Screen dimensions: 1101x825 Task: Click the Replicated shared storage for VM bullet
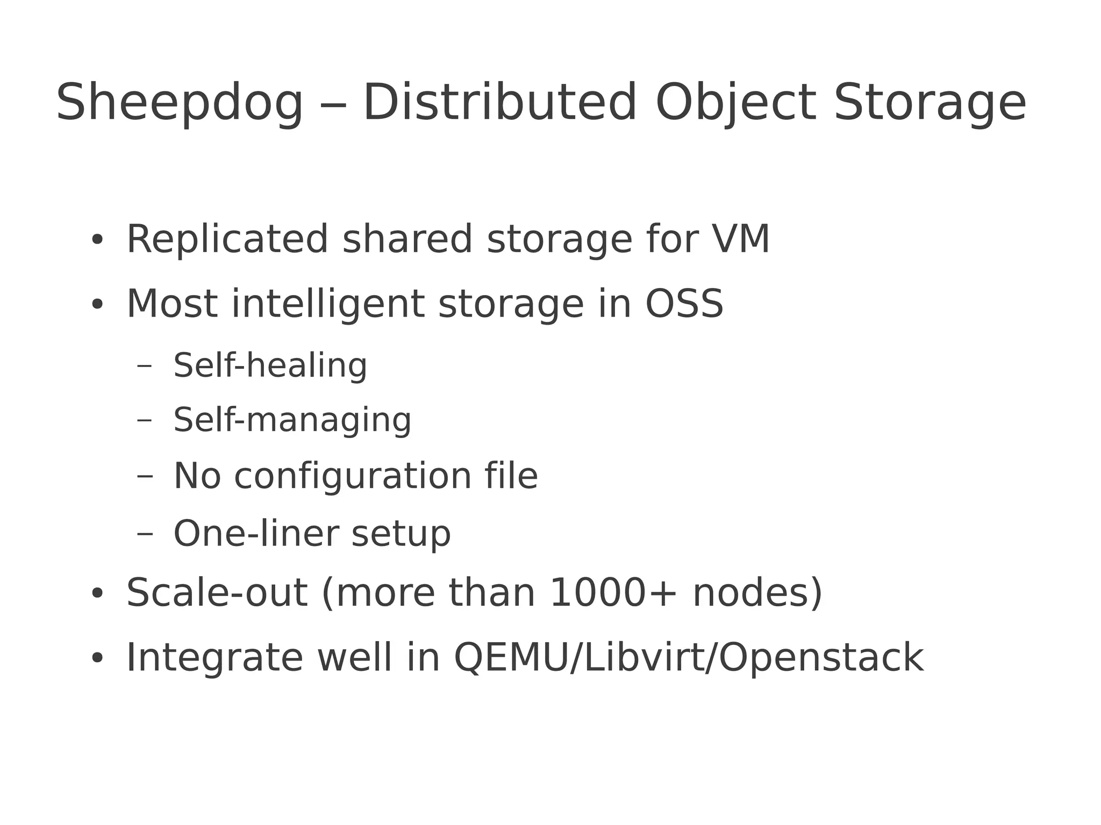tap(448, 239)
